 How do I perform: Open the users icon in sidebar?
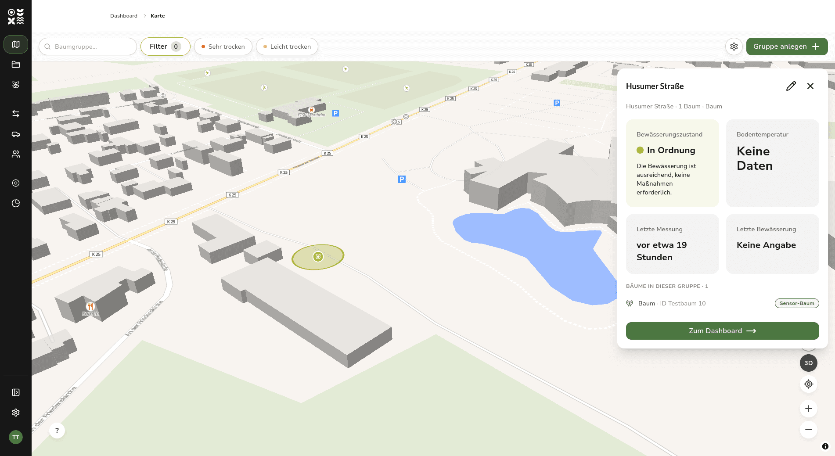(16, 154)
